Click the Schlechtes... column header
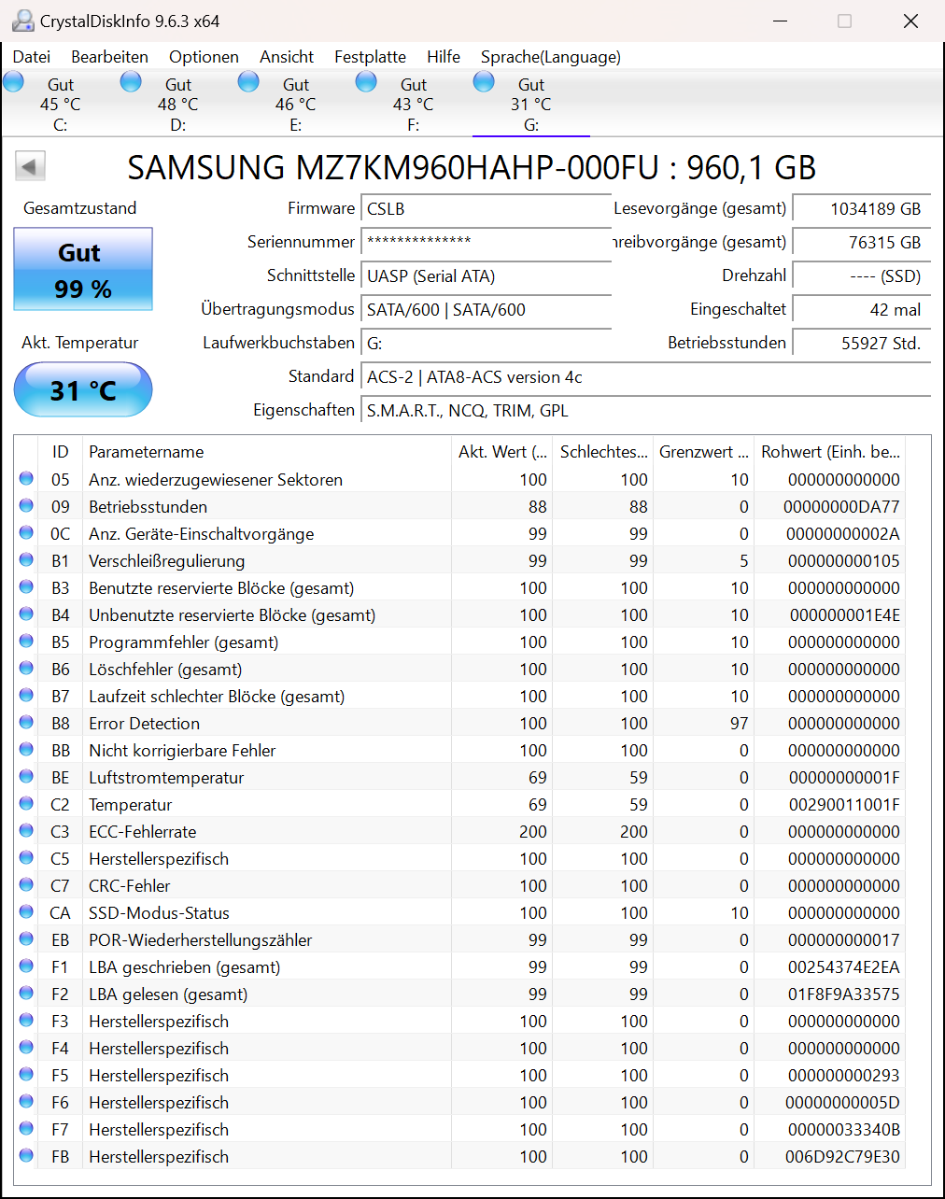 click(603, 451)
